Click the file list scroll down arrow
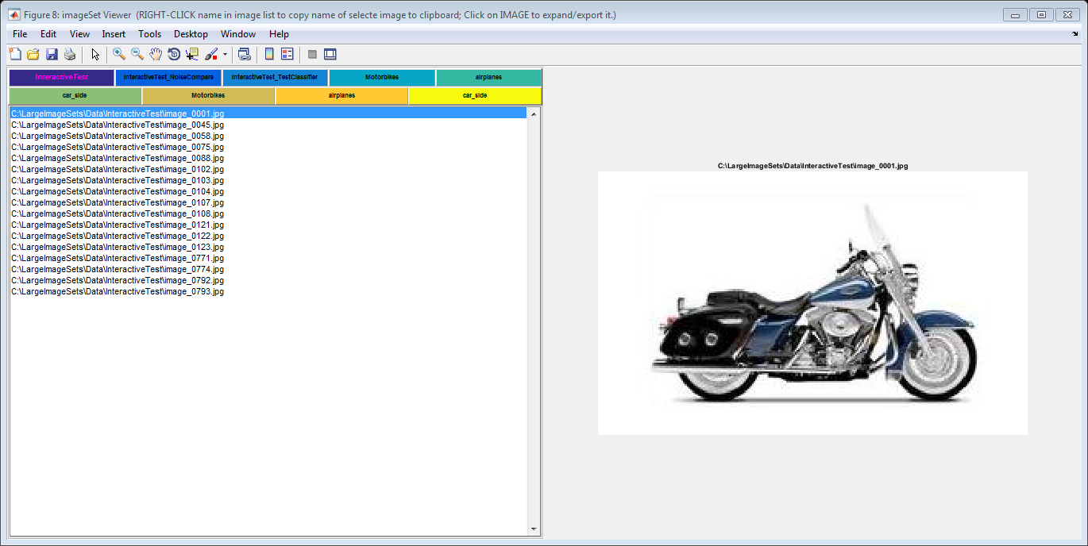1088x546 pixels. click(x=534, y=529)
